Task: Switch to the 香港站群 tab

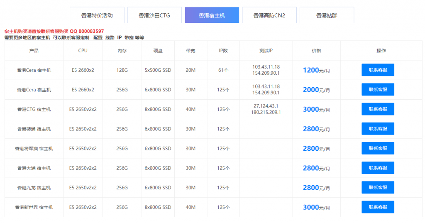Action: coord(327,15)
